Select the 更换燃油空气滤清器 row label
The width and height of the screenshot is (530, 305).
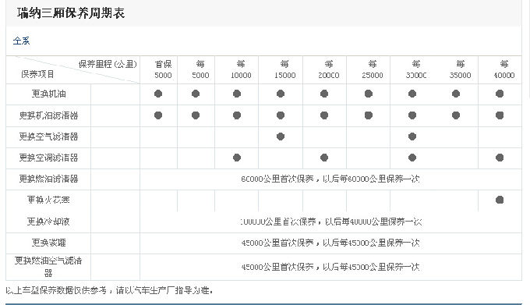[x=48, y=267]
